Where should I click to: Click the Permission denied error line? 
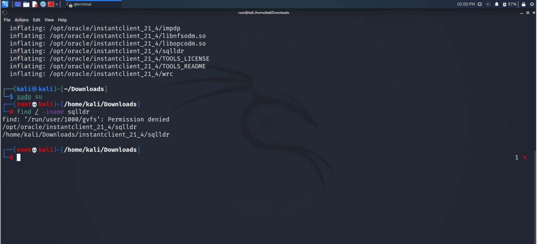click(86, 120)
